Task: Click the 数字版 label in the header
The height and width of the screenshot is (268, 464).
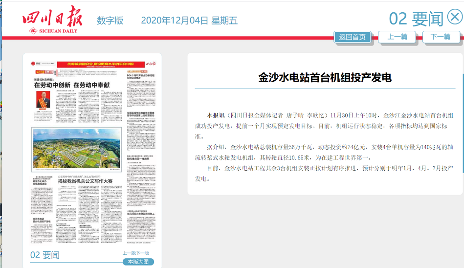Action: (110, 21)
